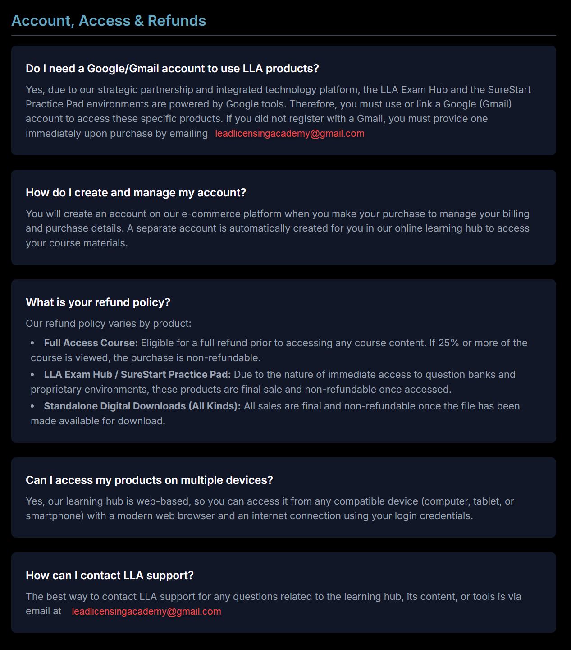Image resolution: width=571 pixels, height=650 pixels.
Task: Click the 'best way to contact LLA support' answer text
Action: coord(273,597)
